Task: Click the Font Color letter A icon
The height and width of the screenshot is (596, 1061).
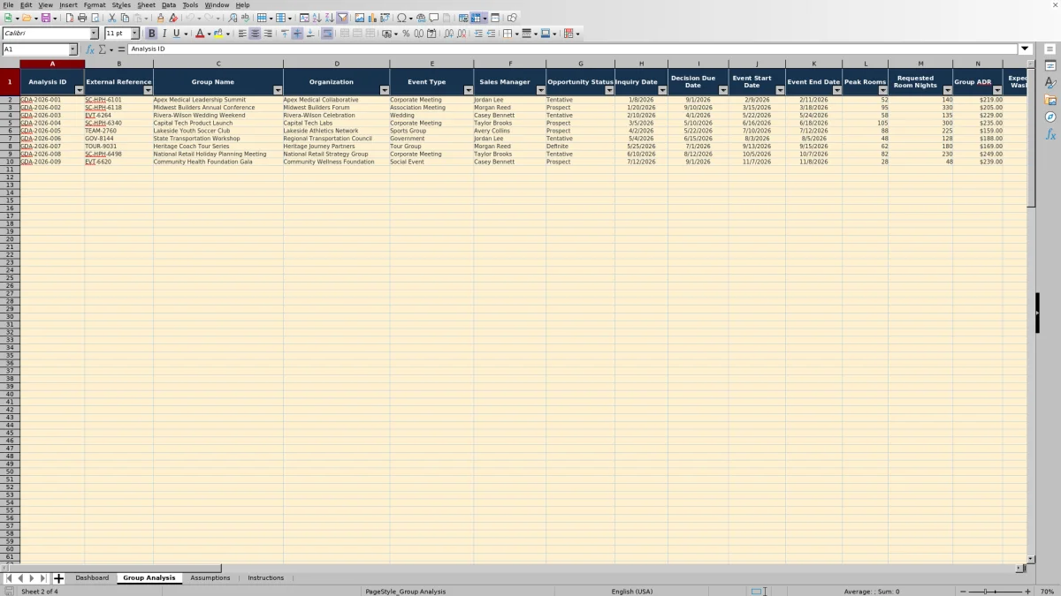Action: click(x=199, y=34)
